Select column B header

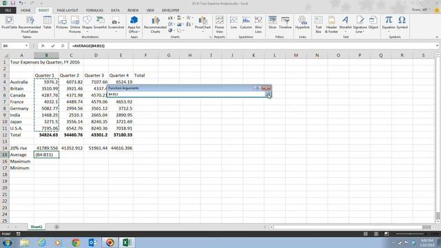46,55
